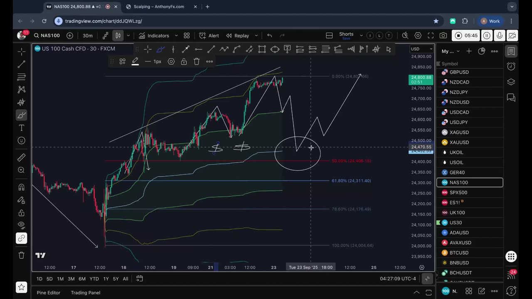Open chart settings hexagon icon
The width and height of the screenshot is (532, 299).
click(x=418, y=36)
